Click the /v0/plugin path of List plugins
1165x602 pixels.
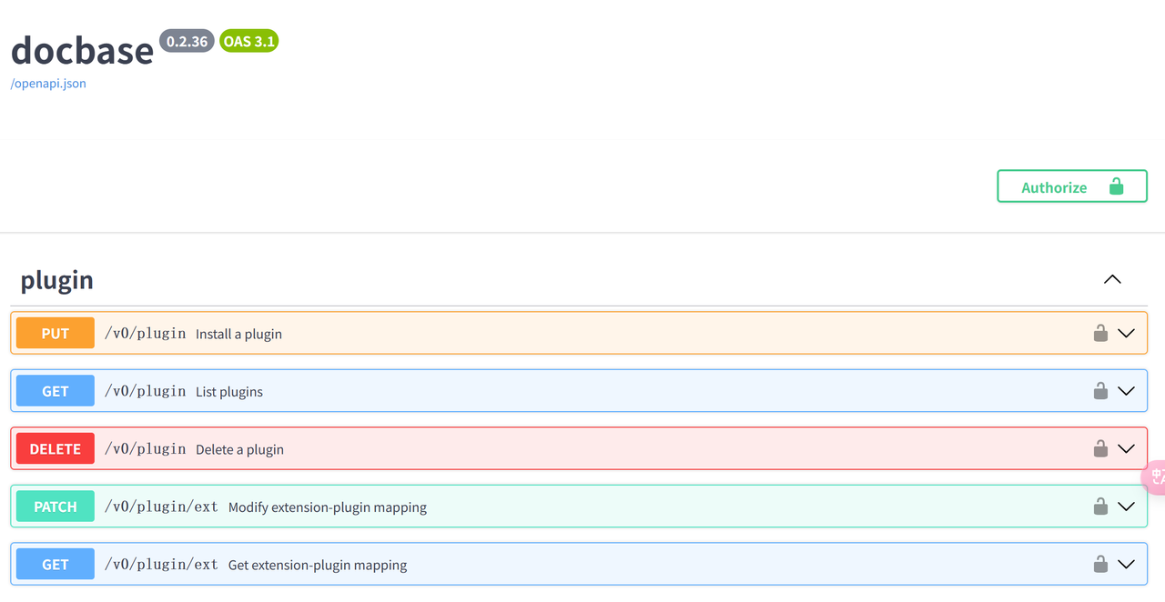tap(146, 391)
